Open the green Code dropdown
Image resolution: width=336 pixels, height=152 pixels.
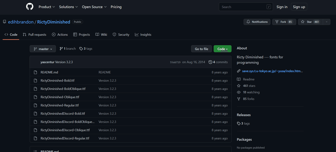(x=223, y=49)
